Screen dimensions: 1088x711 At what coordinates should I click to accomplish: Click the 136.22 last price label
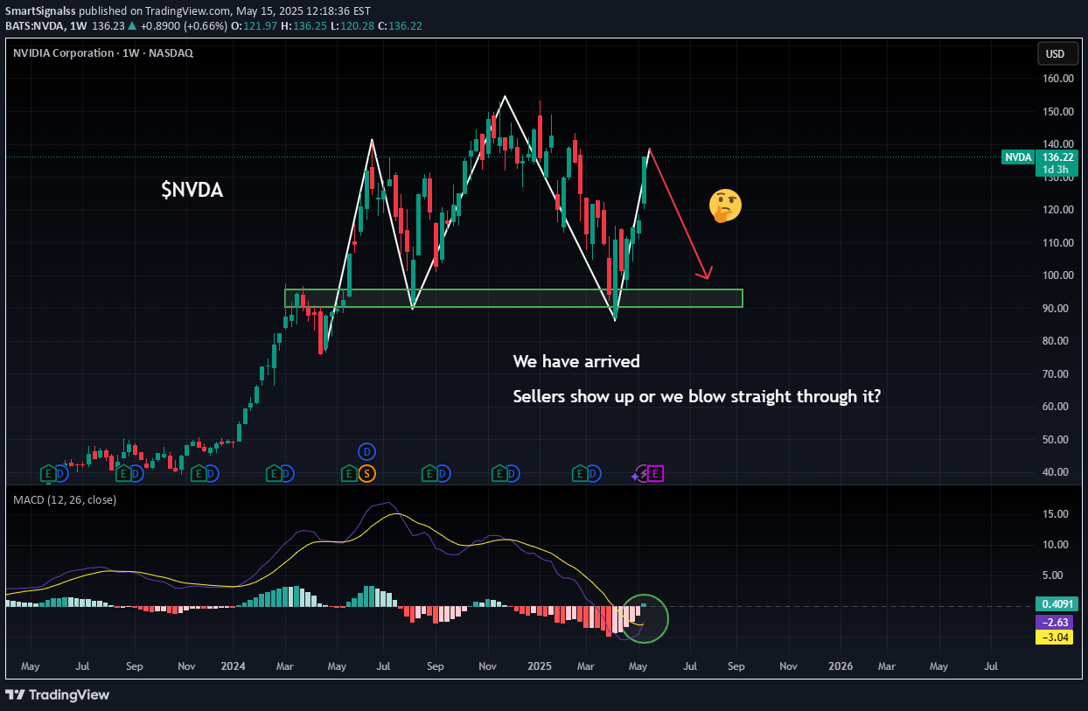coord(1057,157)
